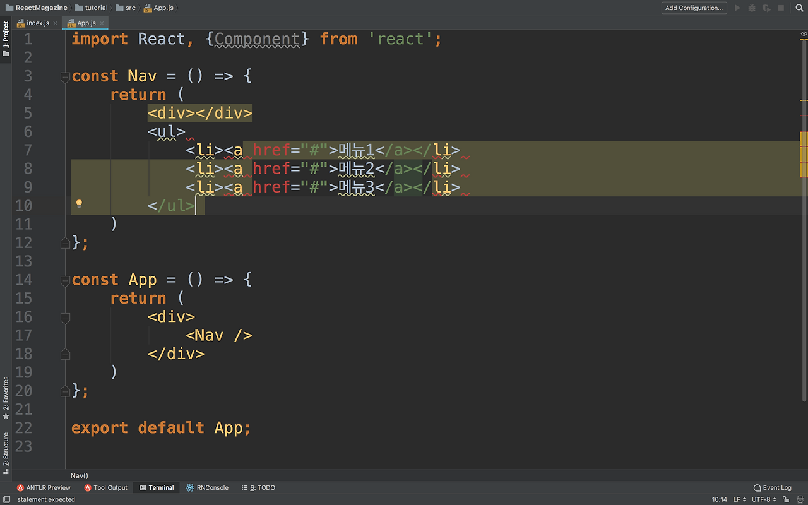Click the fold end marker at line 18

pos(65,354)
